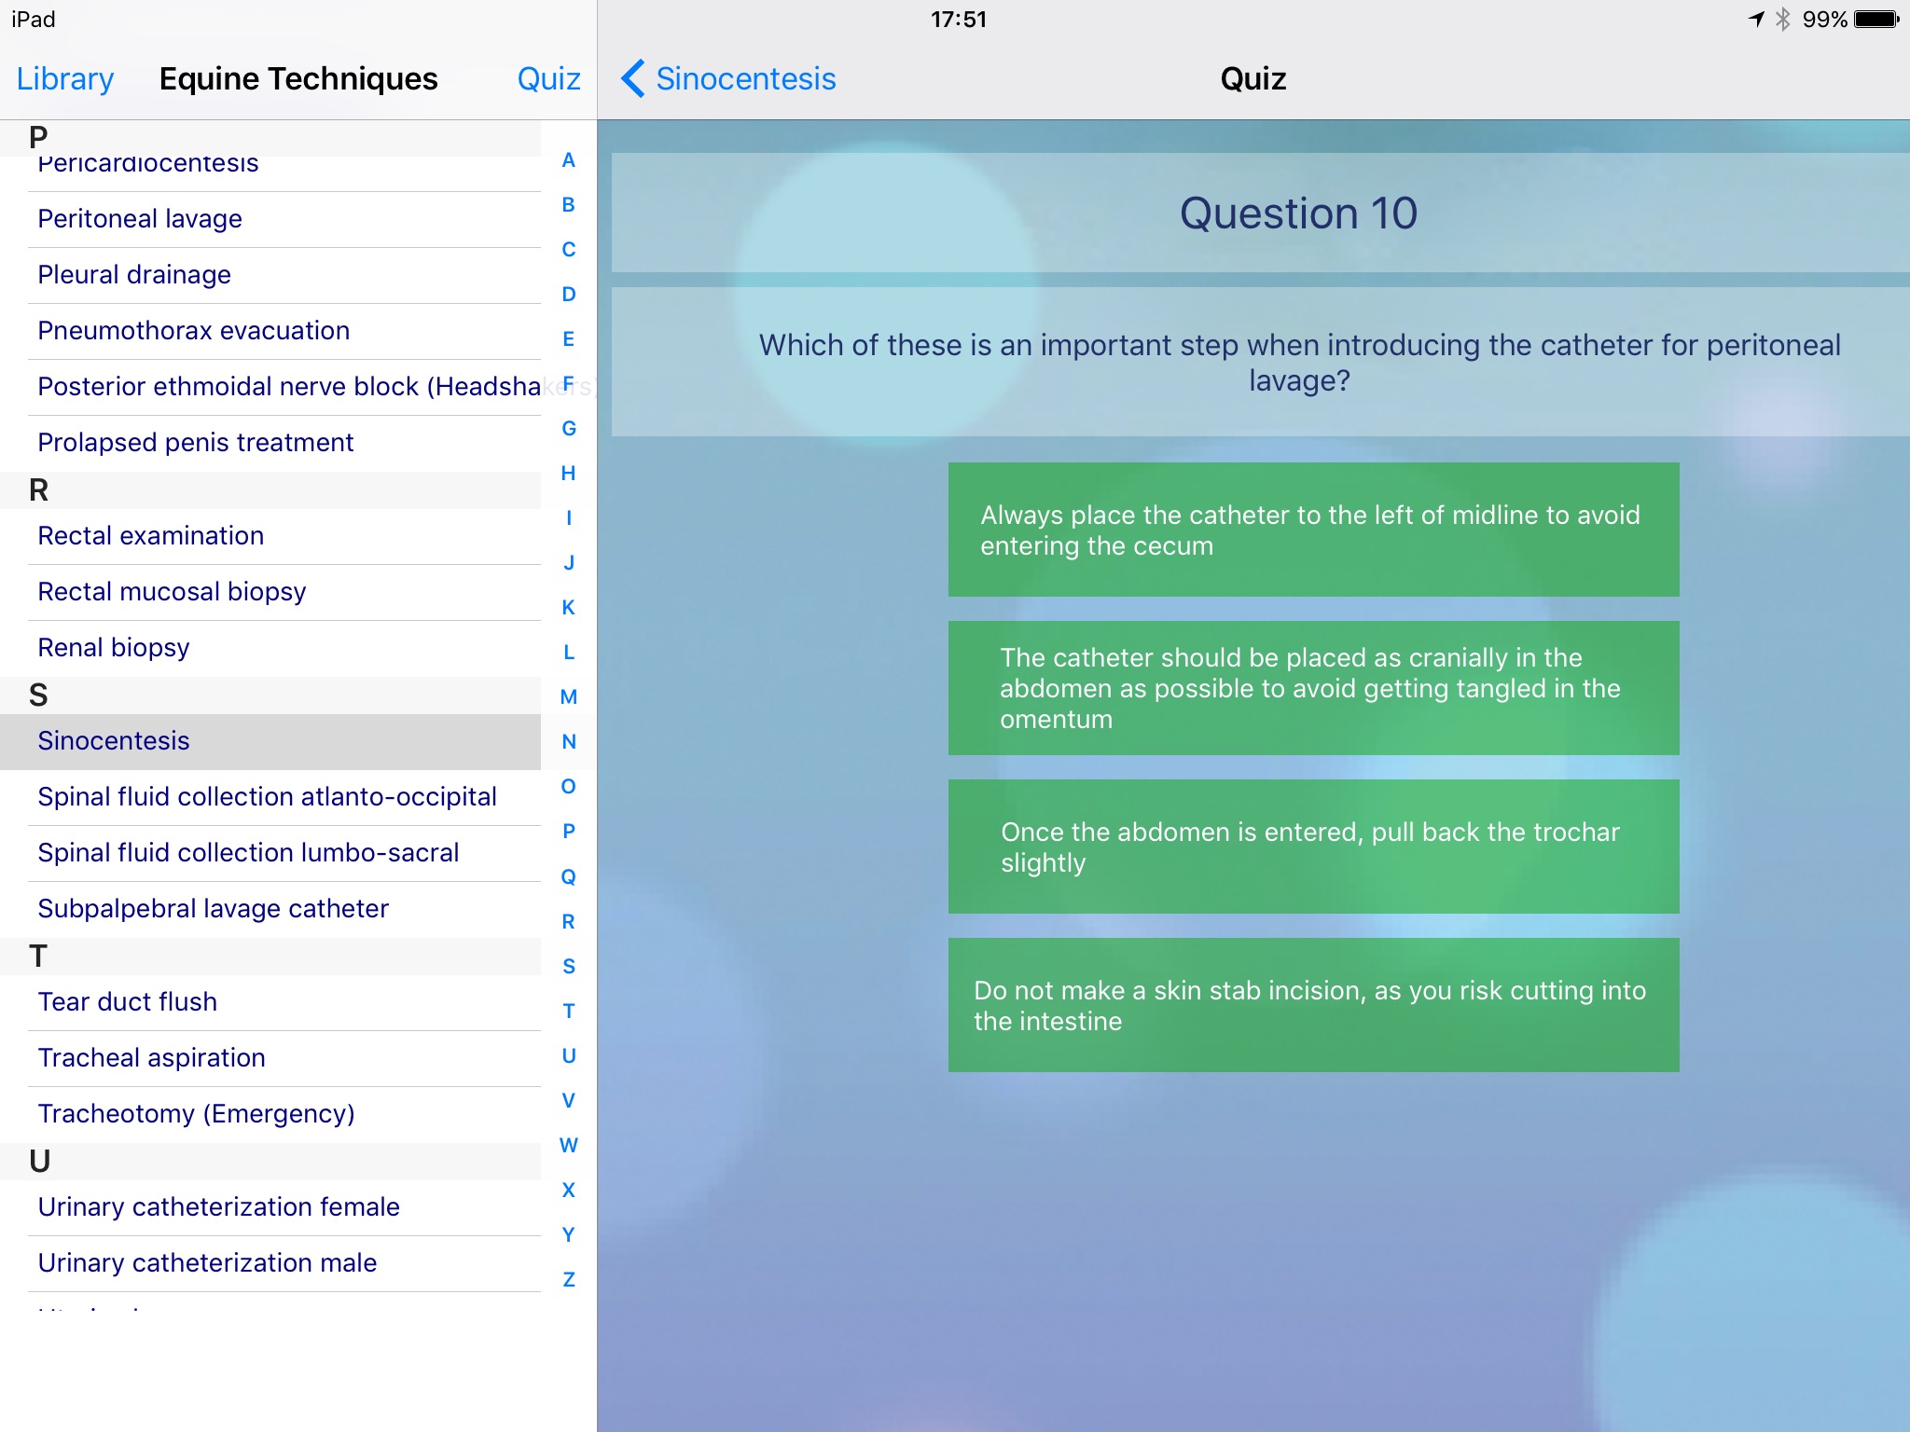The image size is (1910, 1432).
Task: Select the Library menu item
Action: [x=63, y=76]
